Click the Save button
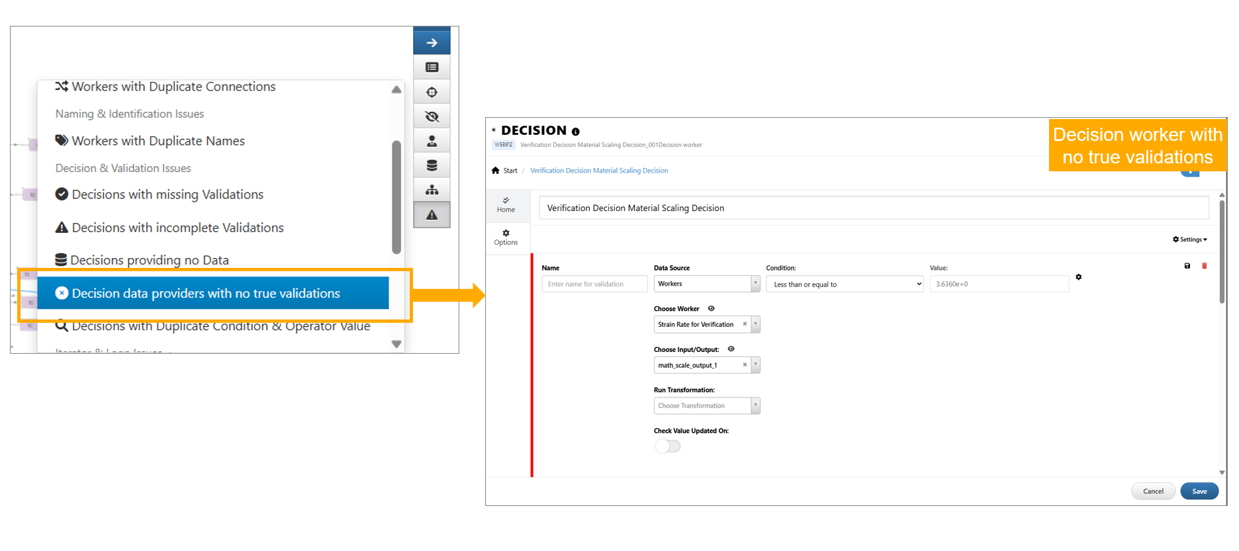1239x551 pixels. [1199, 491]
